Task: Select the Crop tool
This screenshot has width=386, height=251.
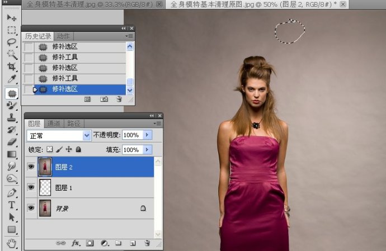Action: pos(11,67)
